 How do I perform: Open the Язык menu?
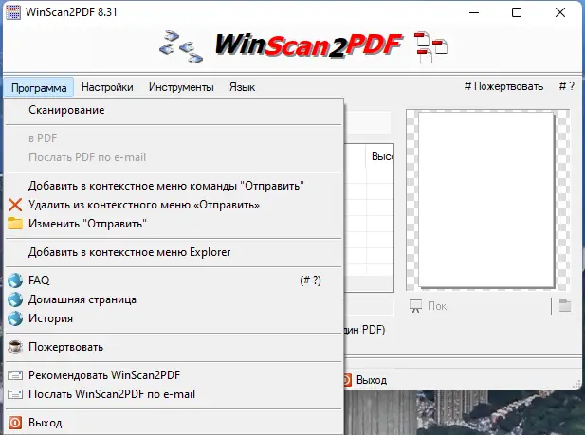click(x=242, y=87)
